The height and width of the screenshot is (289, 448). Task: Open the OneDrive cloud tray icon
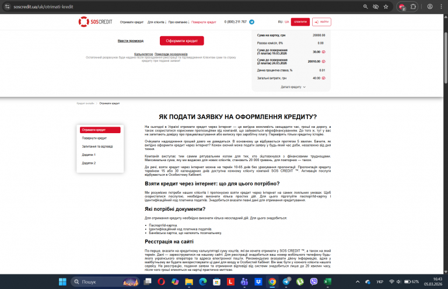(368, 282)
